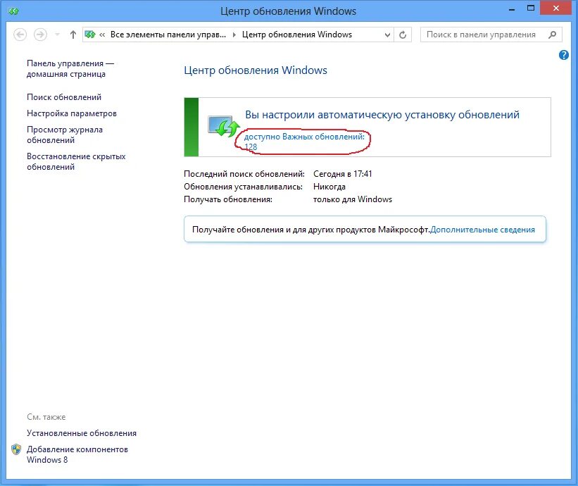This screenshot has height=486, width=578.
Task: Go up one level with the up arrow
Action: click(73, 35)
